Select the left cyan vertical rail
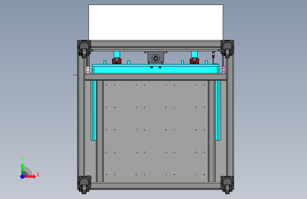 [94, 110]
